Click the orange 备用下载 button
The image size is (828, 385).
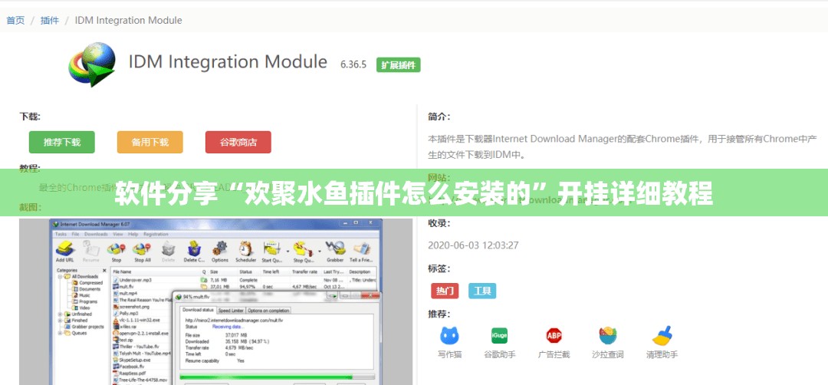150,142
